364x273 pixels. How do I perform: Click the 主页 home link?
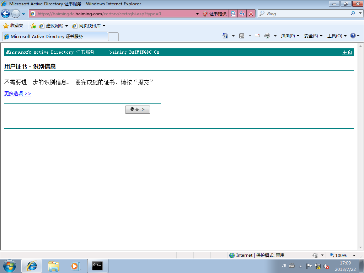tap(347, 52)
